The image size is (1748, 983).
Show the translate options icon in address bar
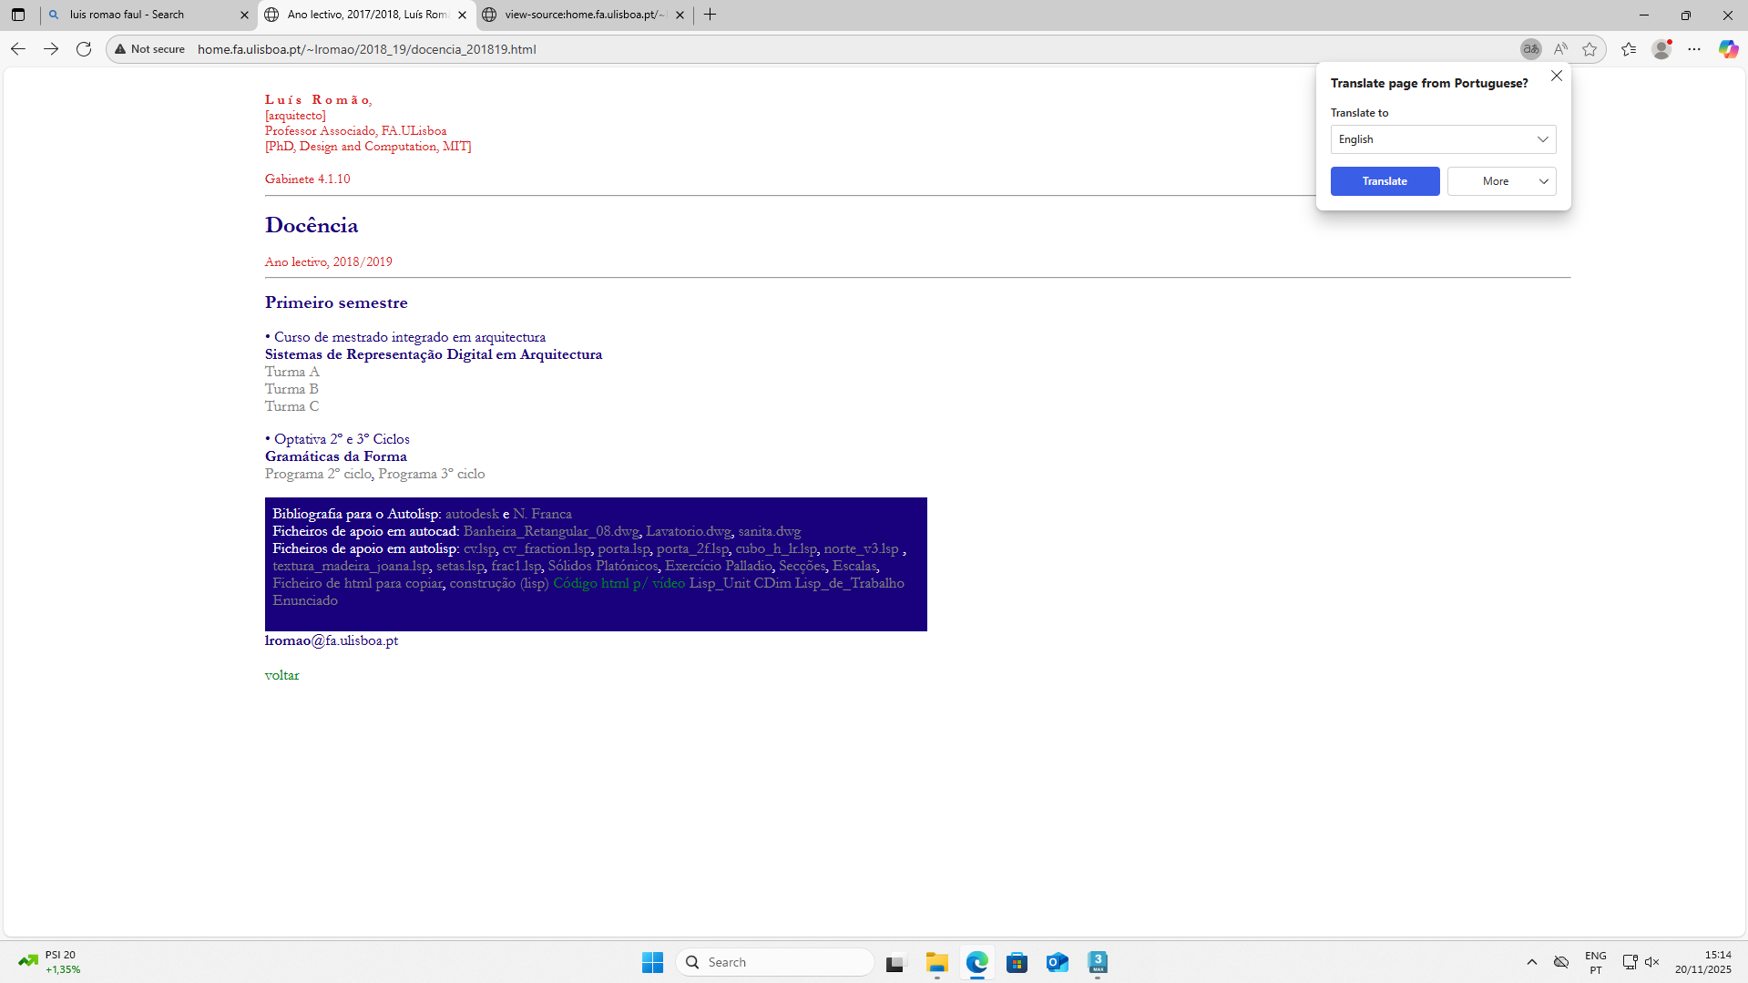point(1530,49)
